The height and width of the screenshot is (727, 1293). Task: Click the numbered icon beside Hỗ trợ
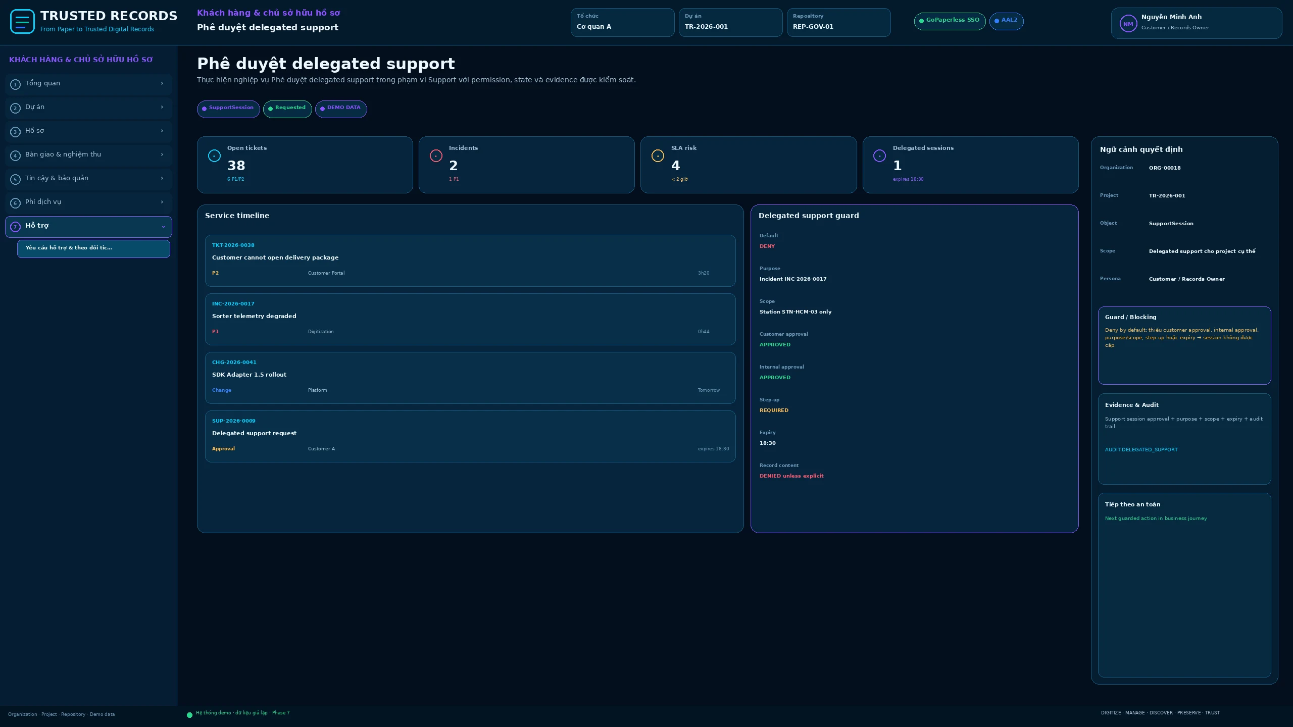coord(15,227)
